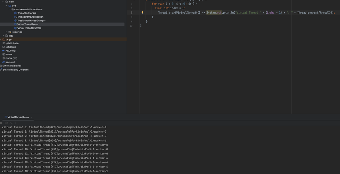Image resolution: width=340 pixels, height=174 pixels.
Task: Click the highlighted System.out text
Action: (214, 13)
